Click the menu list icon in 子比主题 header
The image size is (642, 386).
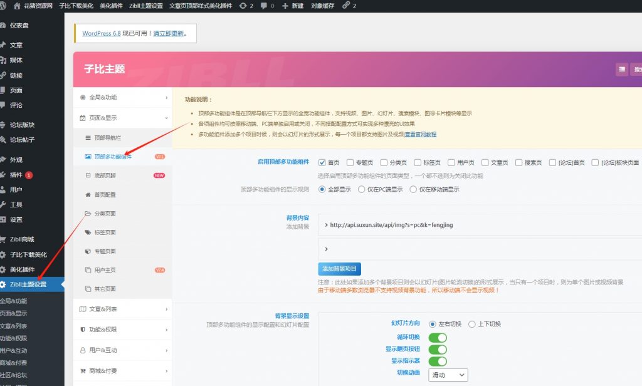point(622,69)
